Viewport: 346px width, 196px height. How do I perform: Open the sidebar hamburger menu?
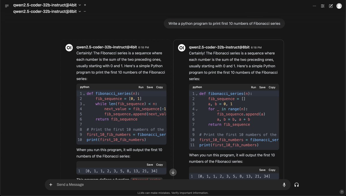click(x=7, y=6)
